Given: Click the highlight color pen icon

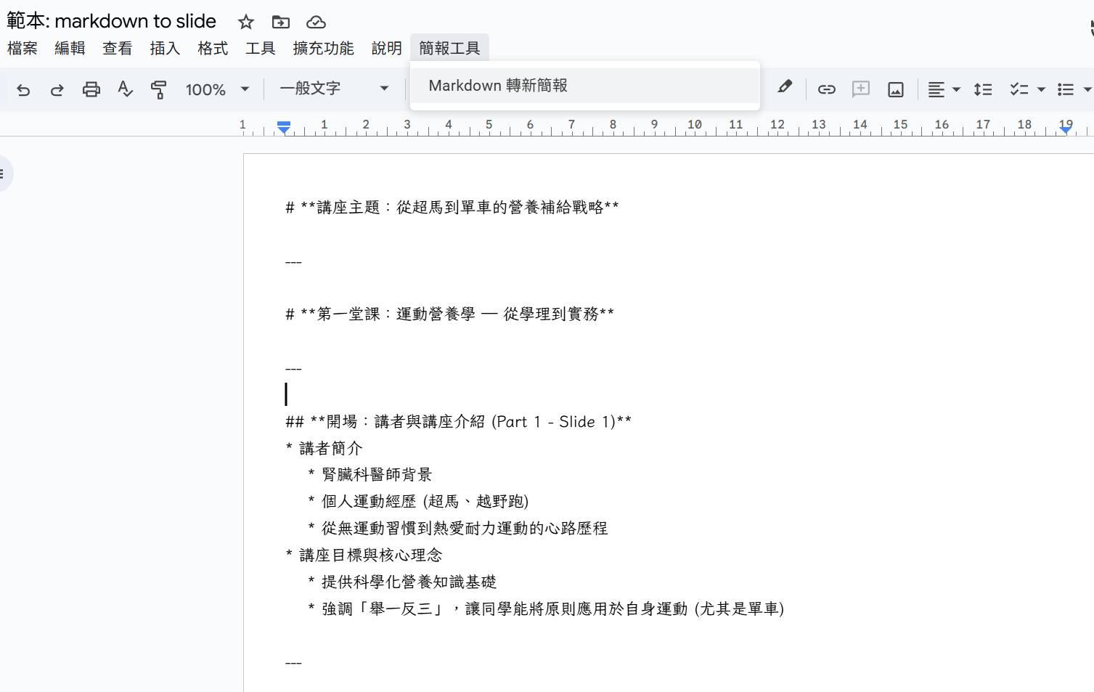Looking at the screenshot, I should pos(785,87).
